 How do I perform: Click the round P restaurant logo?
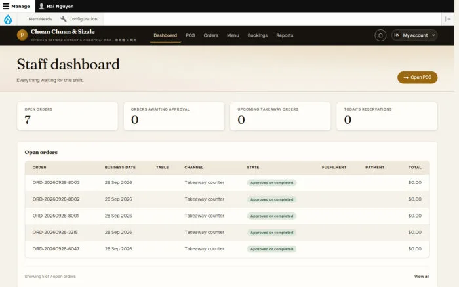[22, 35]
